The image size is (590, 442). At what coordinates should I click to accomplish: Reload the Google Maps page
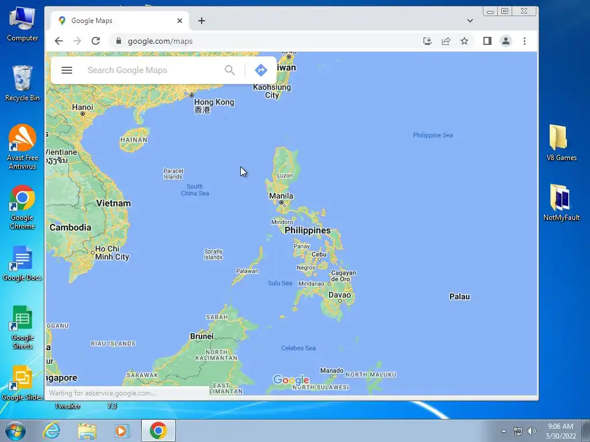coord(96,41)
